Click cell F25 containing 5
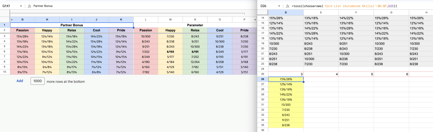 [356, 74]
